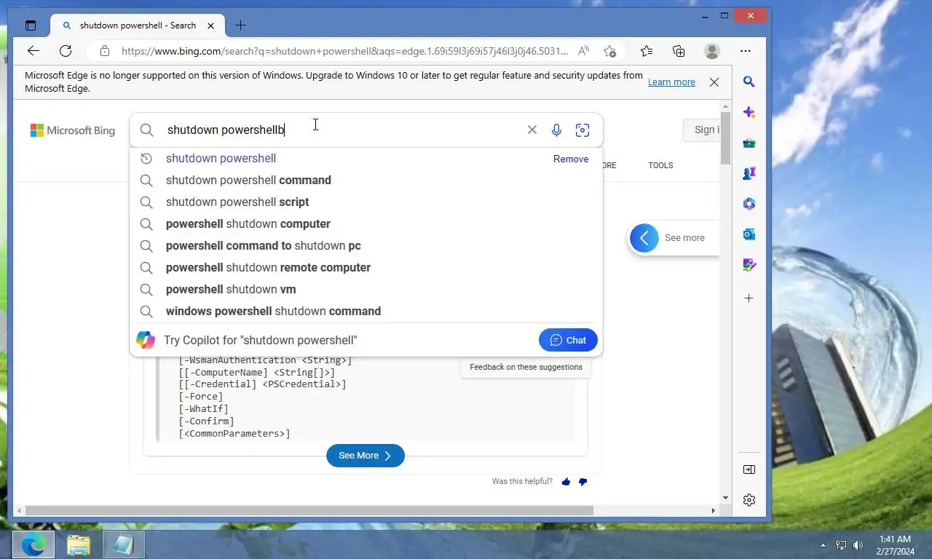This screenshot has width=932, height=559.
Task: Click the vertical scrollbar thumb
Action: [x=725, y=138]
